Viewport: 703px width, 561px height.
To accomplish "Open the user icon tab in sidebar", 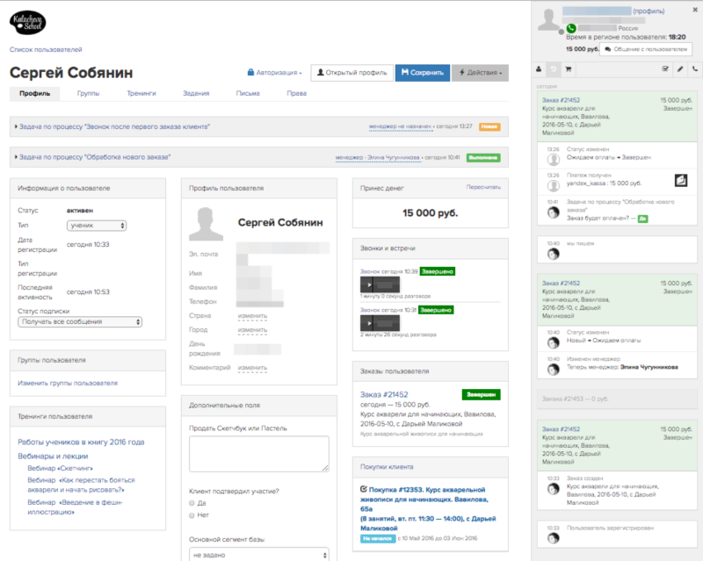I will [x=539, y=69].
